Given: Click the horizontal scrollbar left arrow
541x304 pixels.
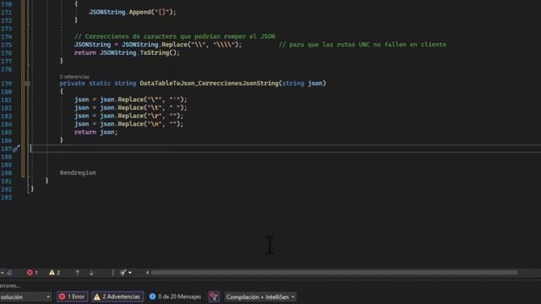Looking at the screenshot, I should [147, 273].
